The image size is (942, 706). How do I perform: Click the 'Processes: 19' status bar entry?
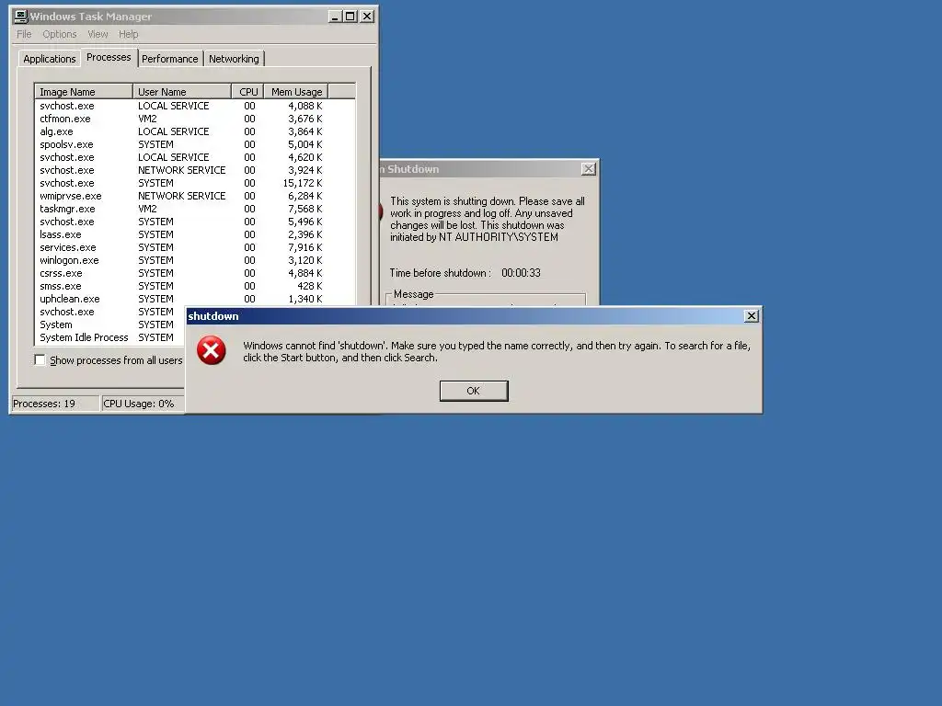55,404
